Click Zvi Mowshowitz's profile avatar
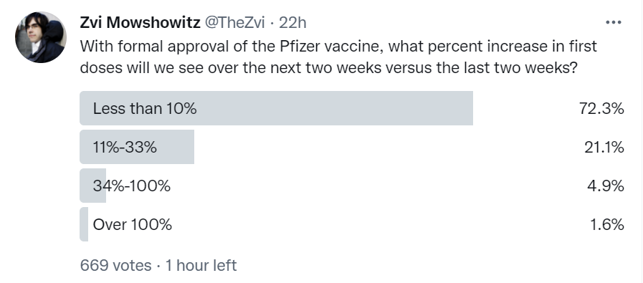This screenshot has width=643, height=283. pyautogui.click(x=41, y=37)
